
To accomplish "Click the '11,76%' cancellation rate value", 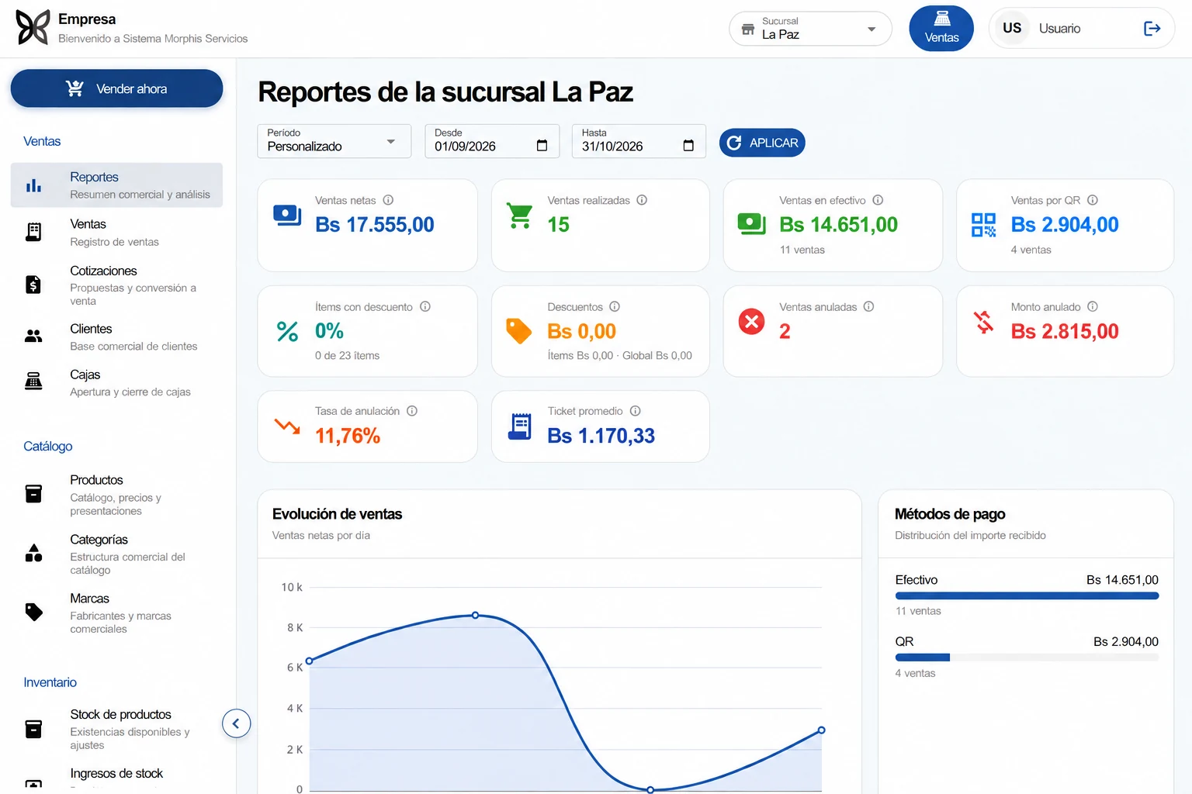I will coord(348,436).
